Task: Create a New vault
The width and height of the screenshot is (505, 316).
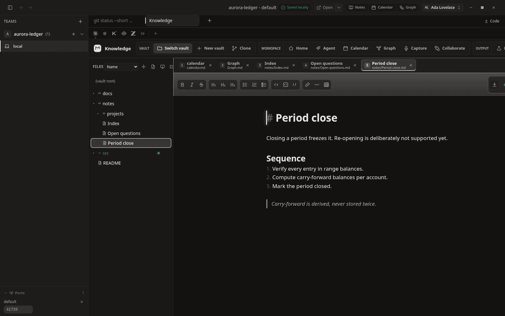Action: pyautogui.click(x=211, y=48)
